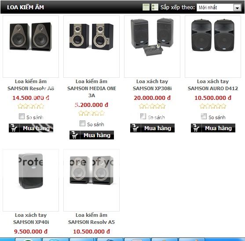This screenshot has width=245, height=241.
Task: Check So sánh for SAMSON XP308i
Action: coord(143,117)
